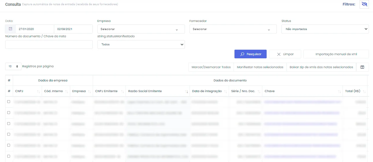Focus the Número do documento input field
This screenshot has width=373, height=162.
[49, 44]
